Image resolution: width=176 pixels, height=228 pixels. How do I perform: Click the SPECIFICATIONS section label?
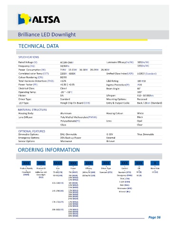point(29,57)
